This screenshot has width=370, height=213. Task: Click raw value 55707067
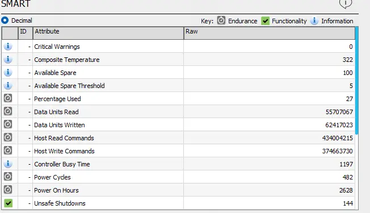coord(339,112)
